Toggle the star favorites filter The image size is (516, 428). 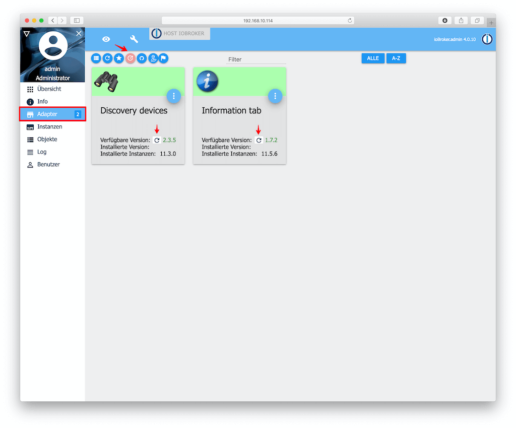click(119, 58)
